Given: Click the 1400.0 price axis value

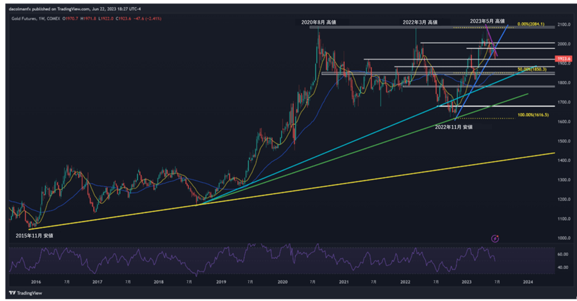Looking at the screenshot, I should tap(564, 160).
